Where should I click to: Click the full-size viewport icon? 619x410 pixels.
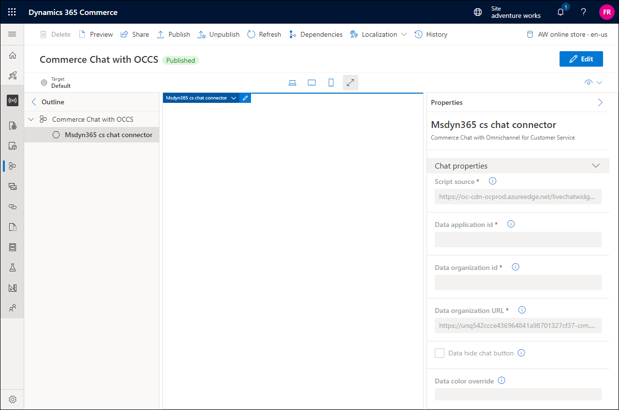click(x=350, y=82)
